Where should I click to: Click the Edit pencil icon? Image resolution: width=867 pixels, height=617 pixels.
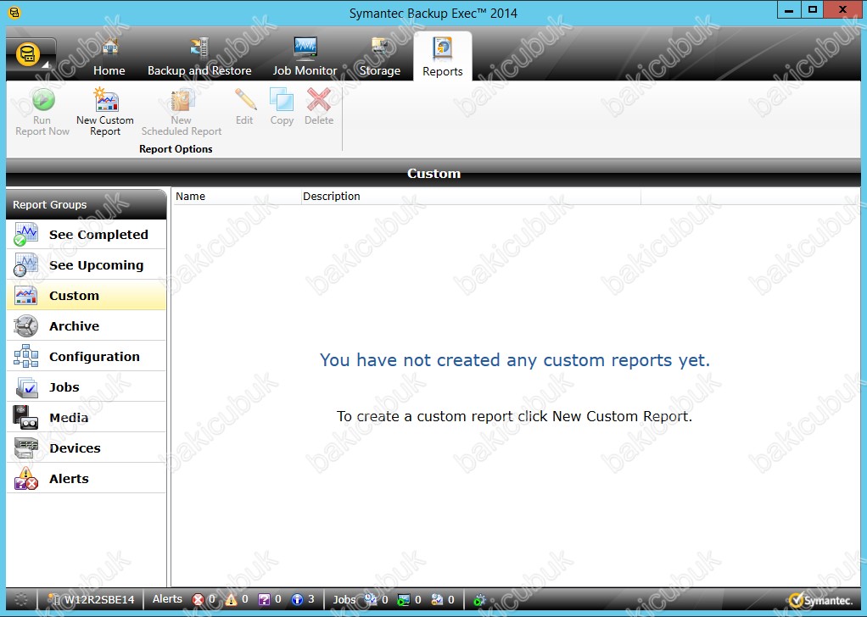tap(245, 99)
